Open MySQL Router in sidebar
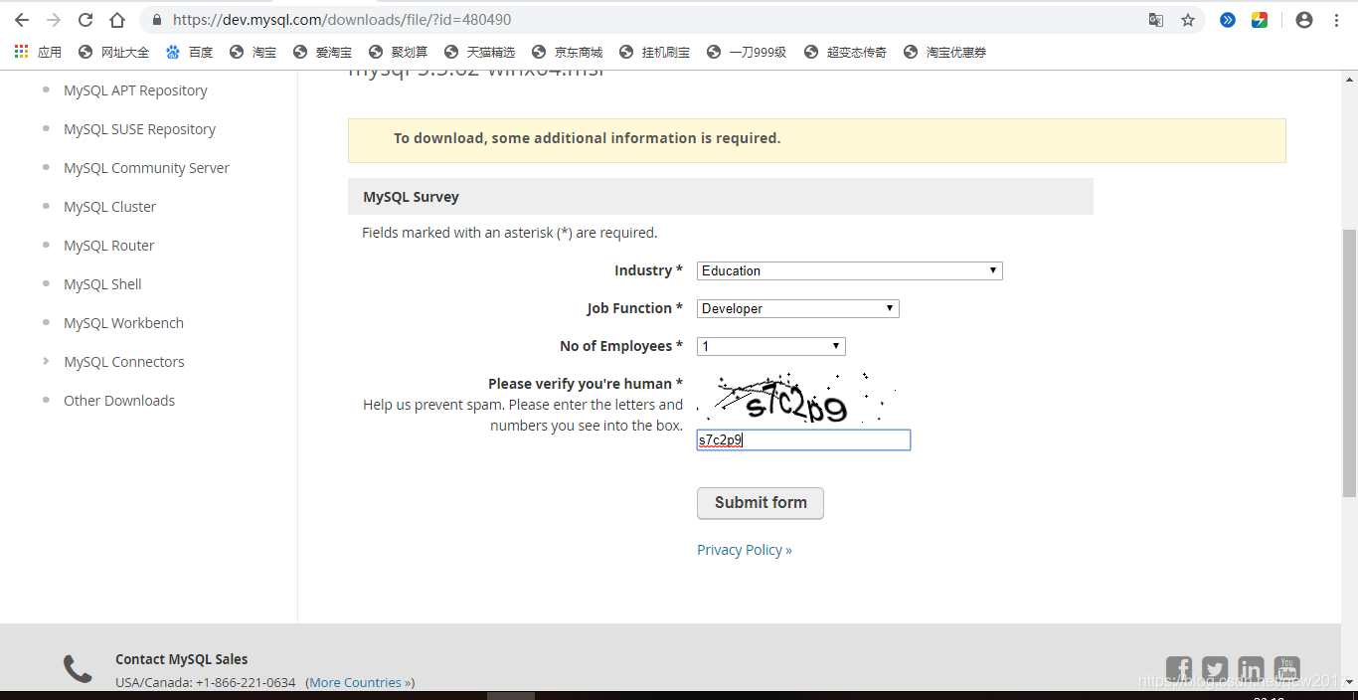 point(108,246)
